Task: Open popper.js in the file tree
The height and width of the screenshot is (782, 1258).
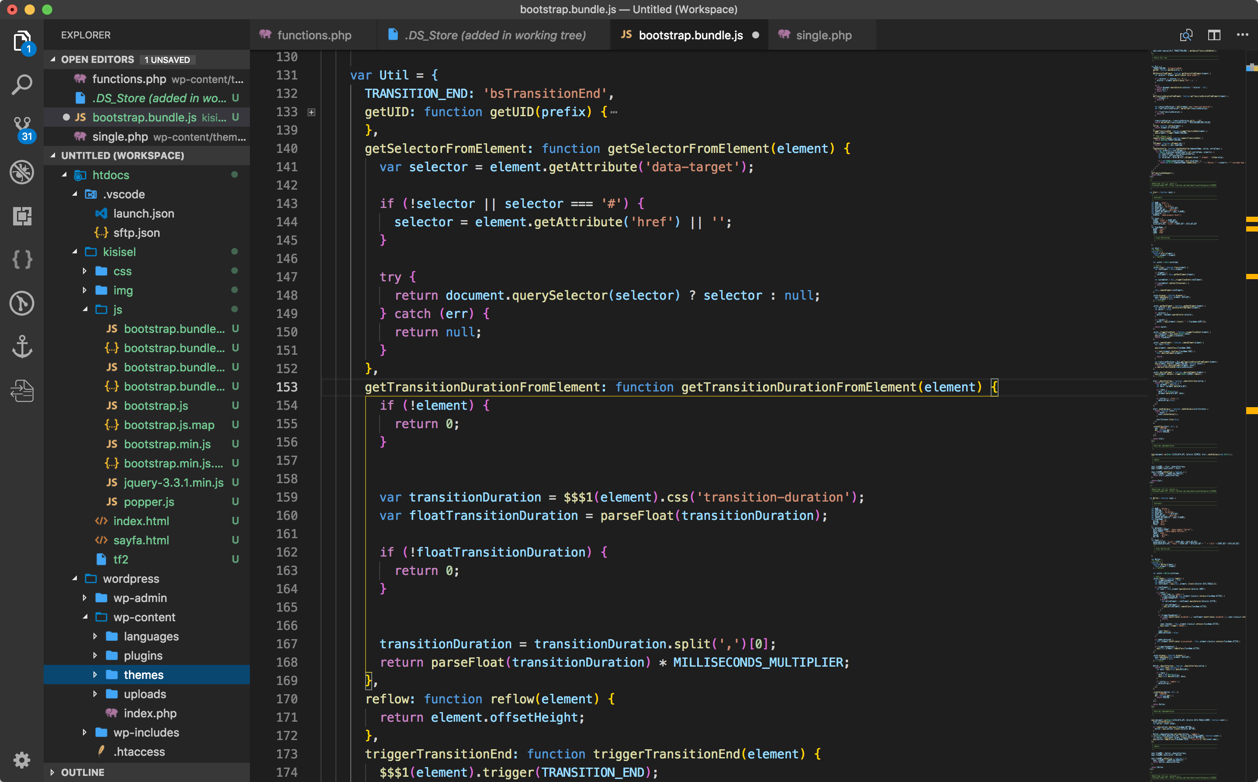Action: 149,502
